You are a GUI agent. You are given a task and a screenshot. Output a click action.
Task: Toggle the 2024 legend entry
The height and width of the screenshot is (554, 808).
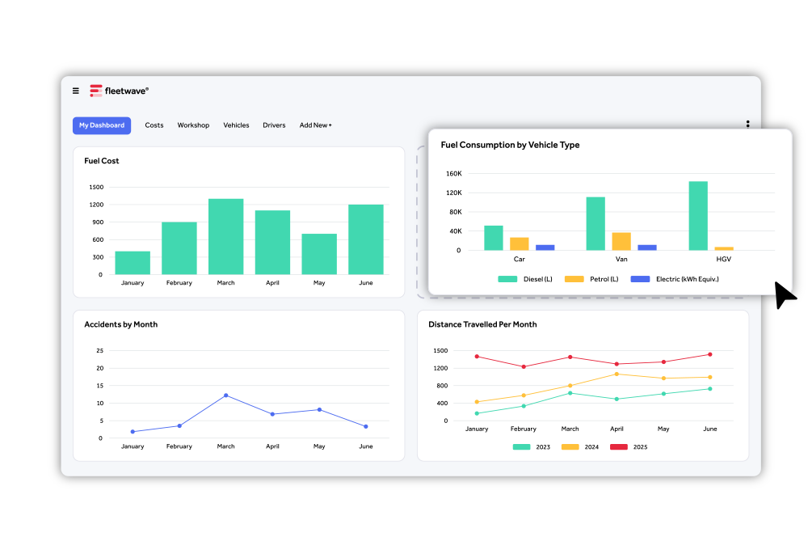tap(579, 446)
